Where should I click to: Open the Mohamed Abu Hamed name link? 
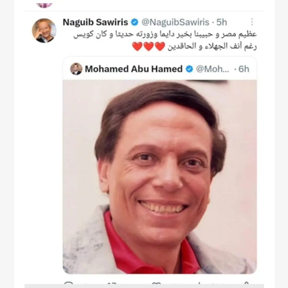(134, 69)
